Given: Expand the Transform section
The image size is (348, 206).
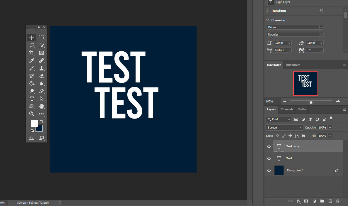Looking at the screenshot, I should [x=267, y=11].
